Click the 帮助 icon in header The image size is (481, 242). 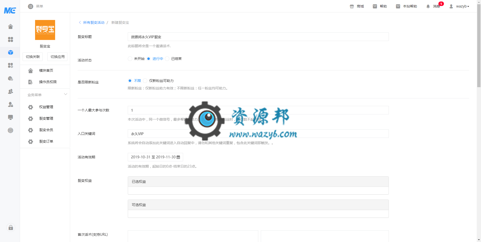pyautogui.click(x=375, y=6)
